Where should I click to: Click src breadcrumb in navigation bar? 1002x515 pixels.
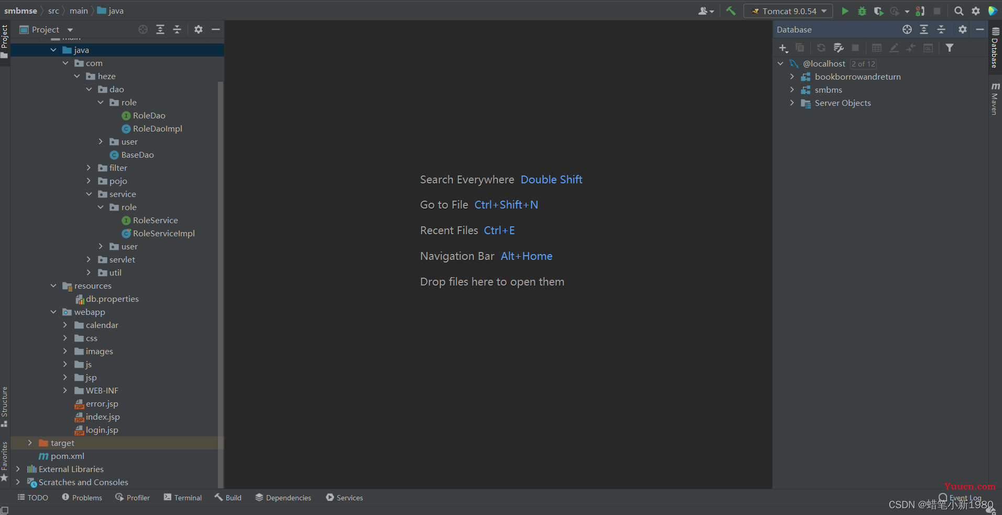[x=53, y=10]
